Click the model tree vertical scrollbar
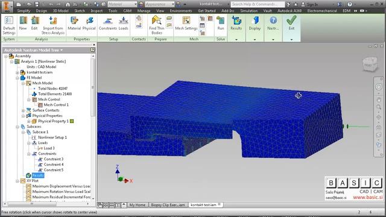The image size is (386, 217). 93,87
